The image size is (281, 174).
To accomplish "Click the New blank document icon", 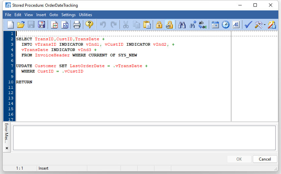I will click(x=10, y=25).
